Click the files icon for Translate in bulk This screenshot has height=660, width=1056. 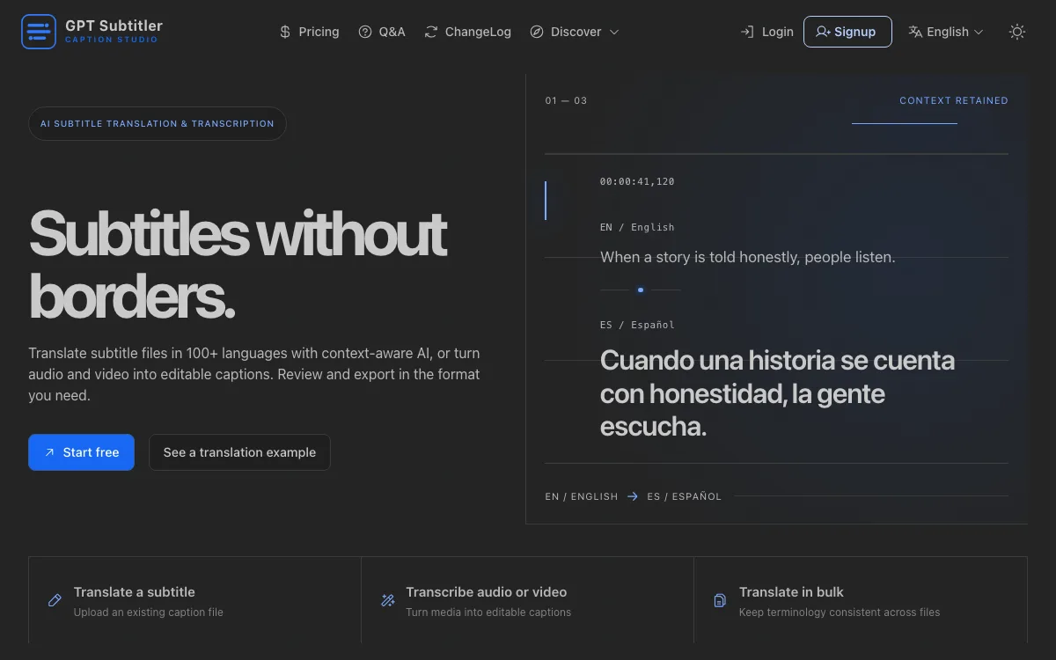pyautogui.click(x=720, y=600)
